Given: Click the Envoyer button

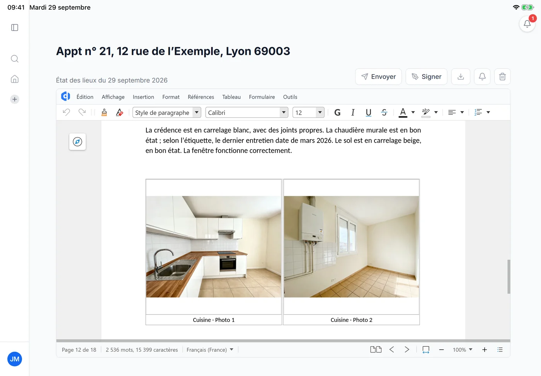Looking at the screenshot, I should click(379, 77).
